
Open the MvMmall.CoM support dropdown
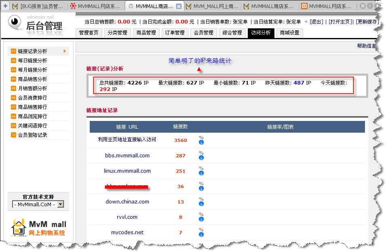[x=38, y=204]
